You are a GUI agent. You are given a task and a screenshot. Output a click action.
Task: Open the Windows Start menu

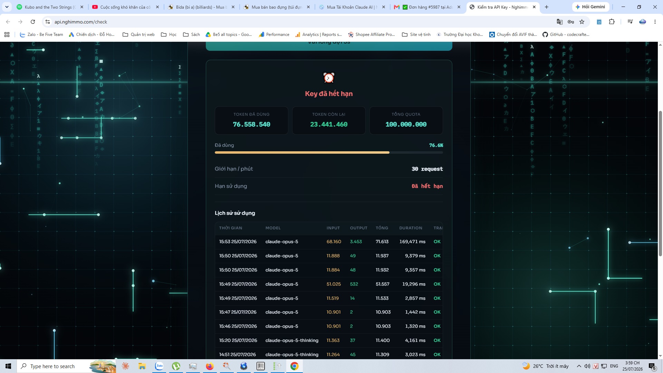tap(8, 366)
